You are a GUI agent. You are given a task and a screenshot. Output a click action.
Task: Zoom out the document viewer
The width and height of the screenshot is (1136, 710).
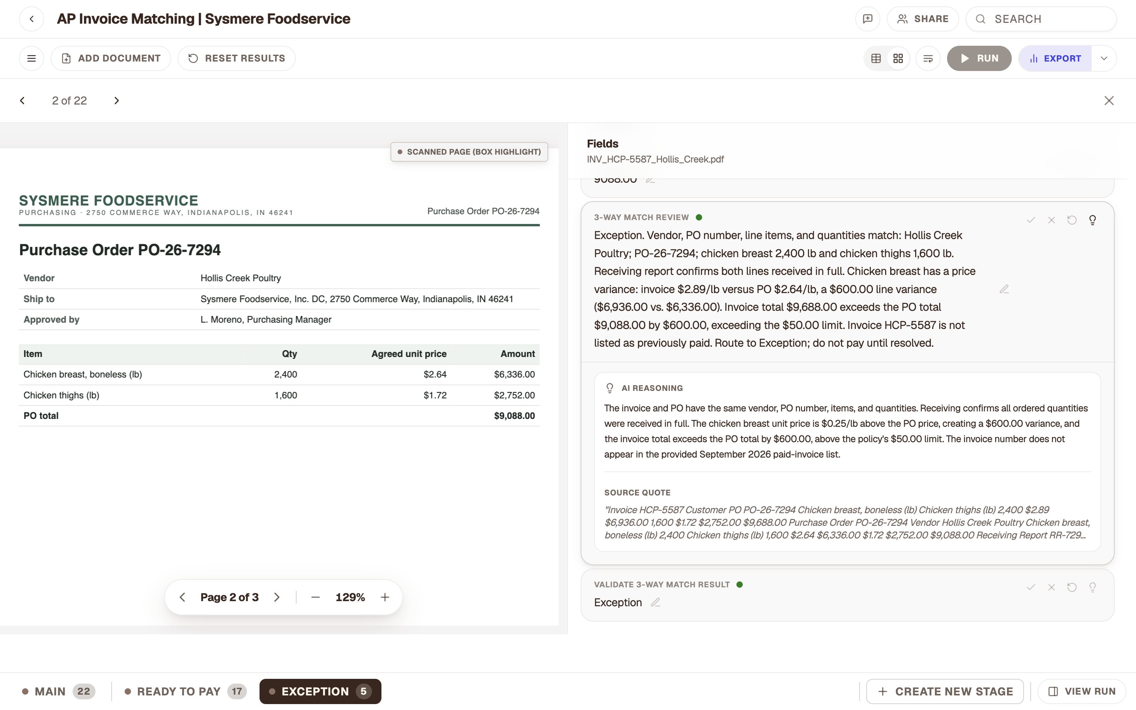pyautogui.click(x=316, y=597)
